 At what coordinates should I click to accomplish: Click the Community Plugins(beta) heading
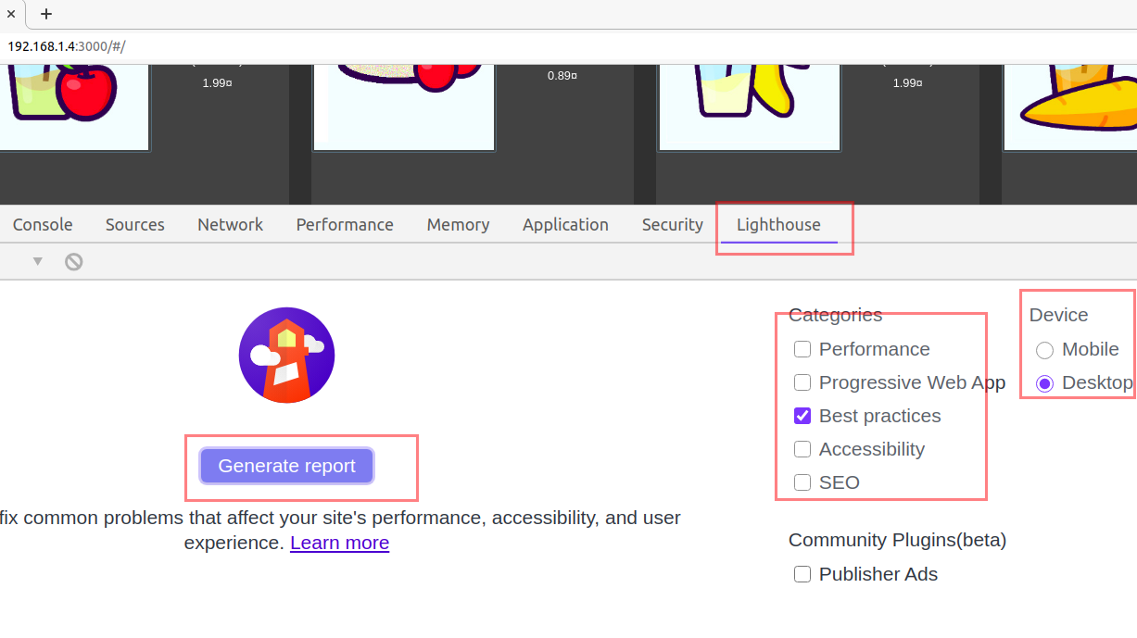(x=897, y=540)
